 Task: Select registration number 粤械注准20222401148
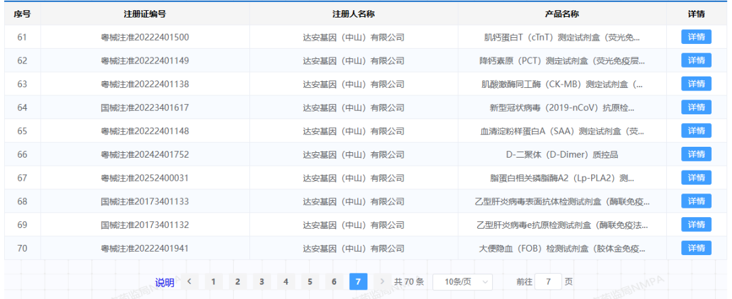tap(145, 131)
